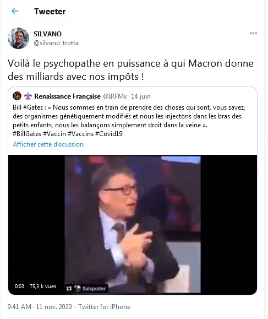Open the three-dot more options menu
This screenshot has height=319, width=268.
253,33
